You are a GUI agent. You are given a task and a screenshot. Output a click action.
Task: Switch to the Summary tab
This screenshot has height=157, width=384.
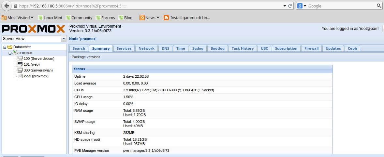click(101, 48)
